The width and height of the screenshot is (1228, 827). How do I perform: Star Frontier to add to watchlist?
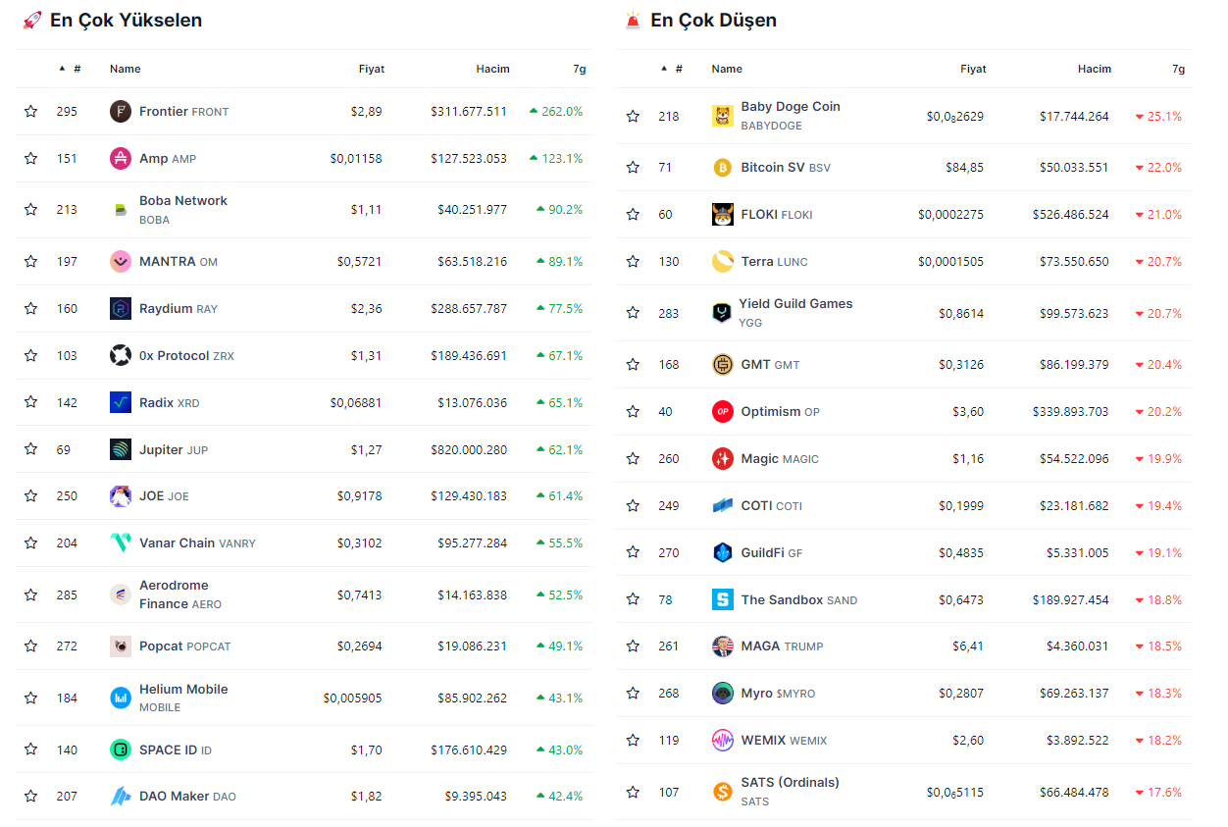(x=31, y=112)
